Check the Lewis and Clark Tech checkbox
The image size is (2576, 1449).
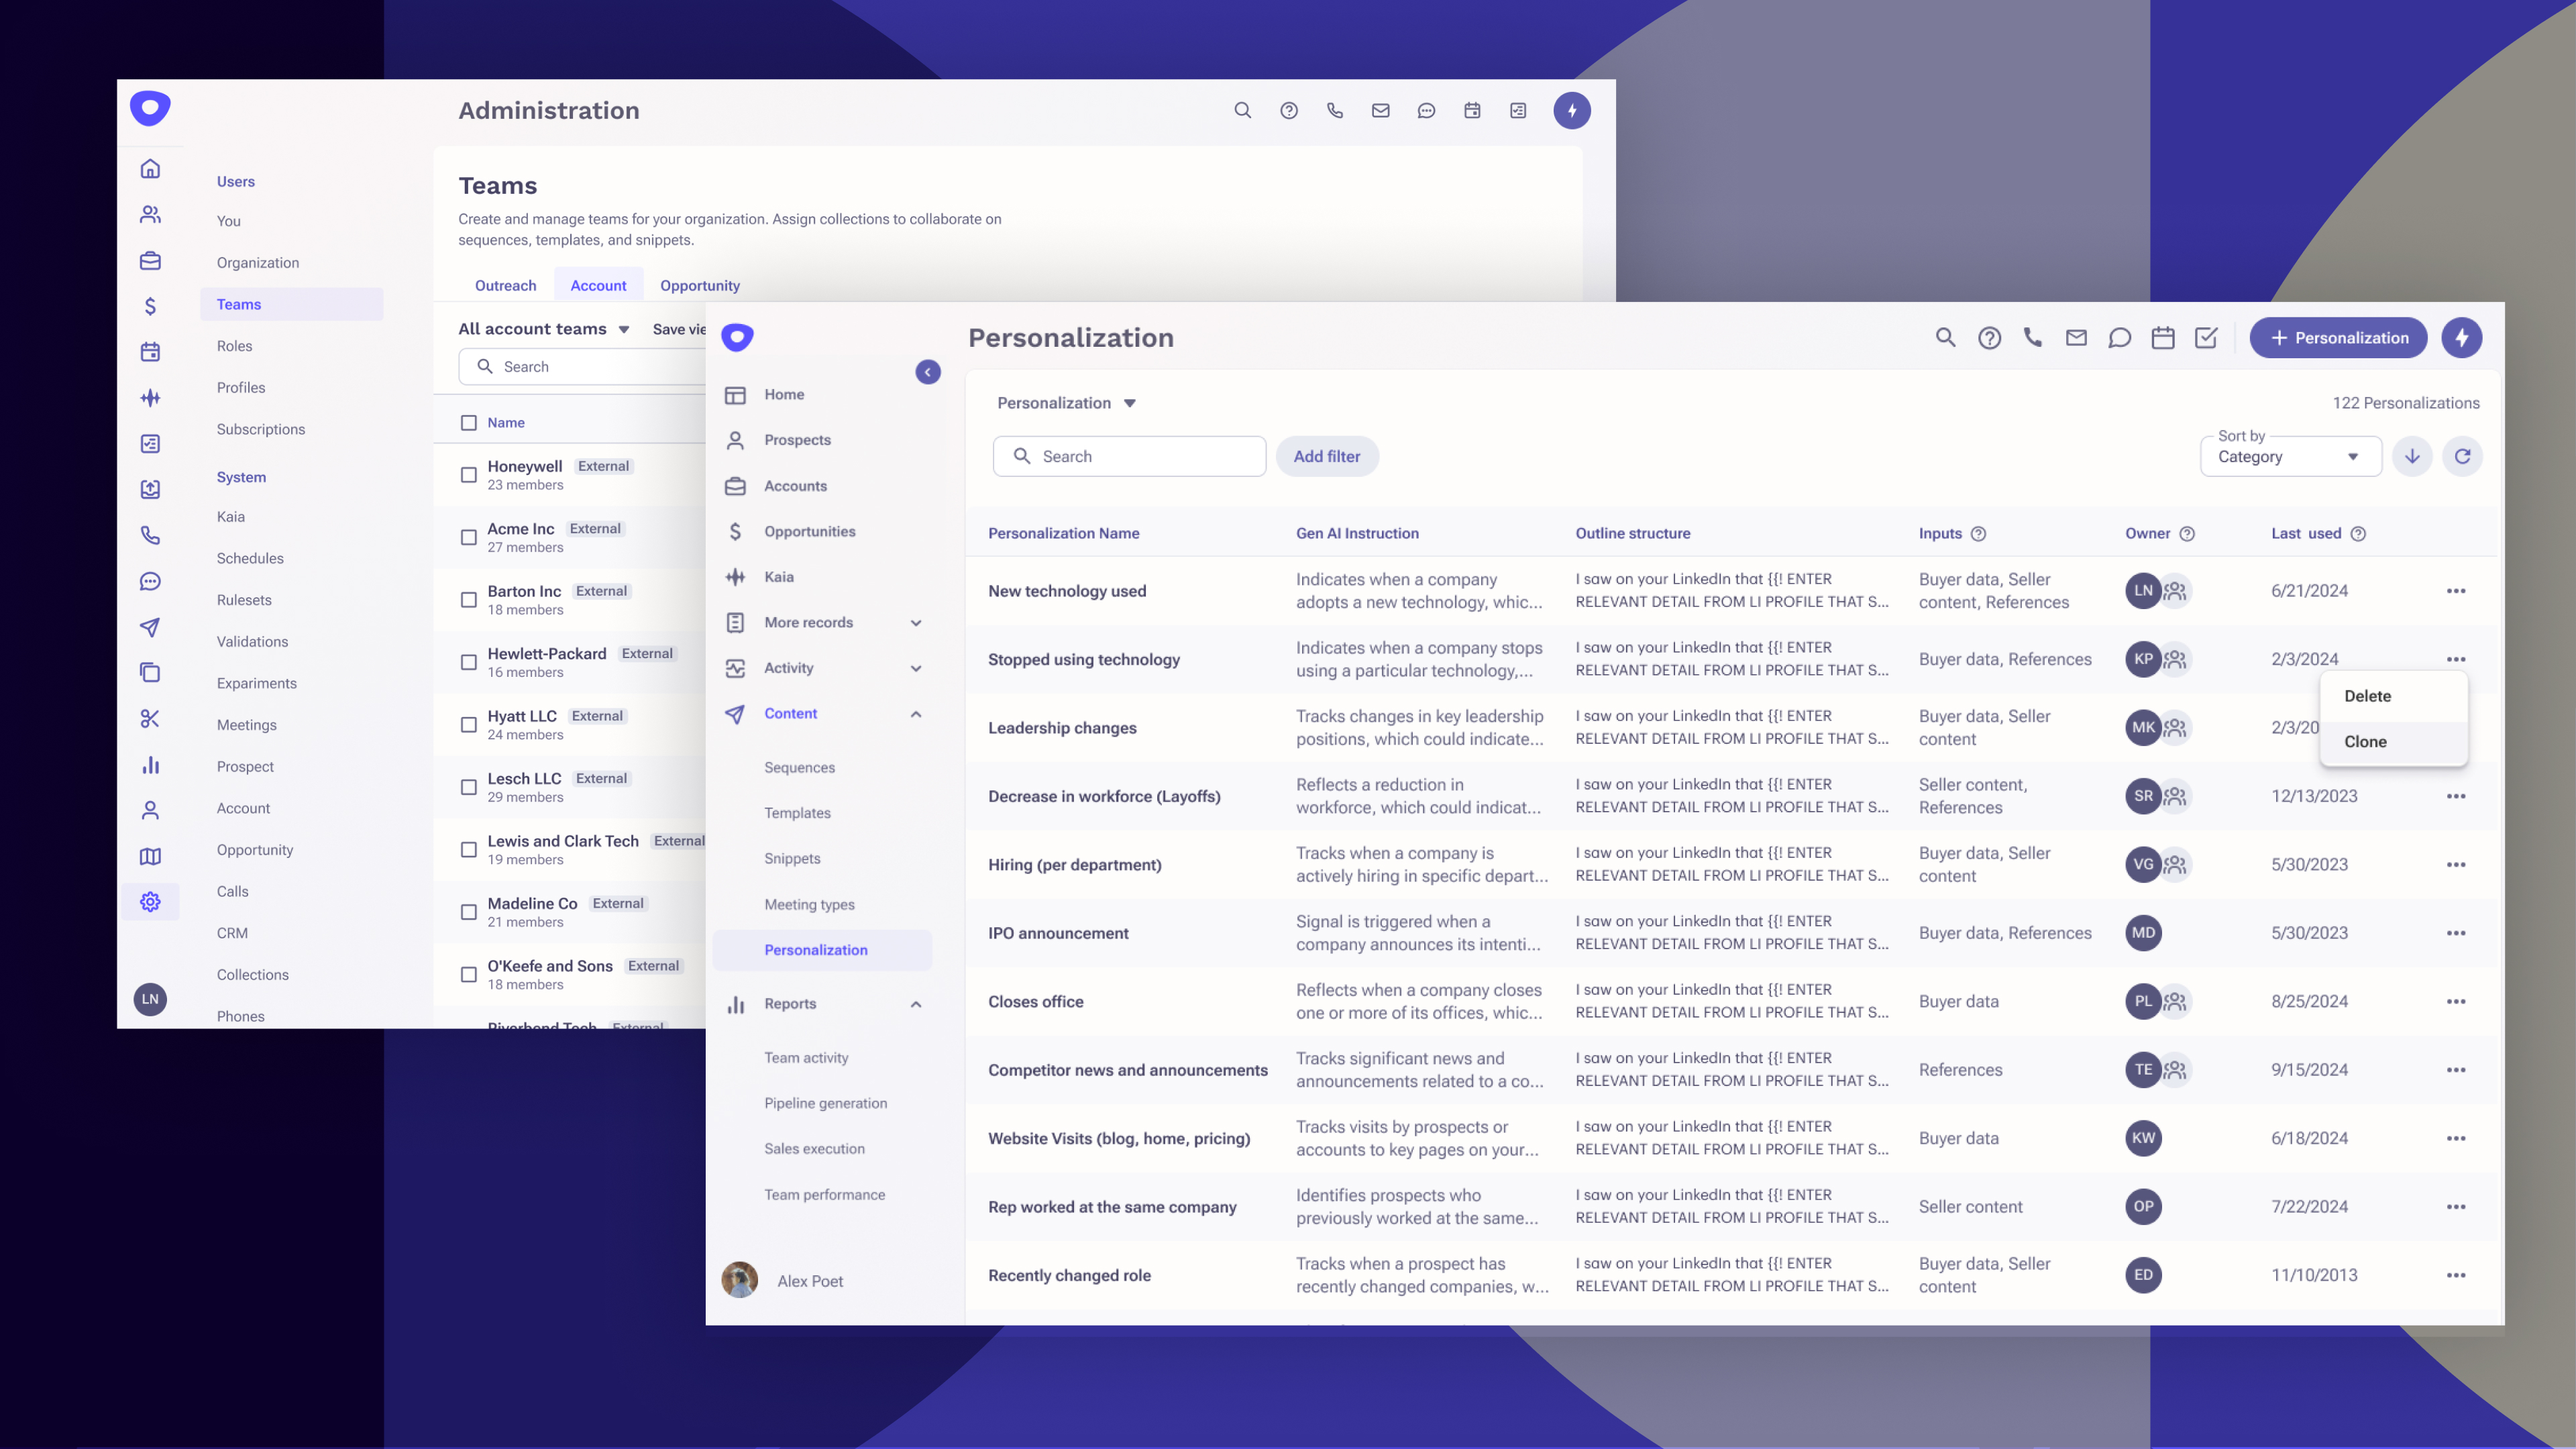pyautogui.click(x=468, y=850)
